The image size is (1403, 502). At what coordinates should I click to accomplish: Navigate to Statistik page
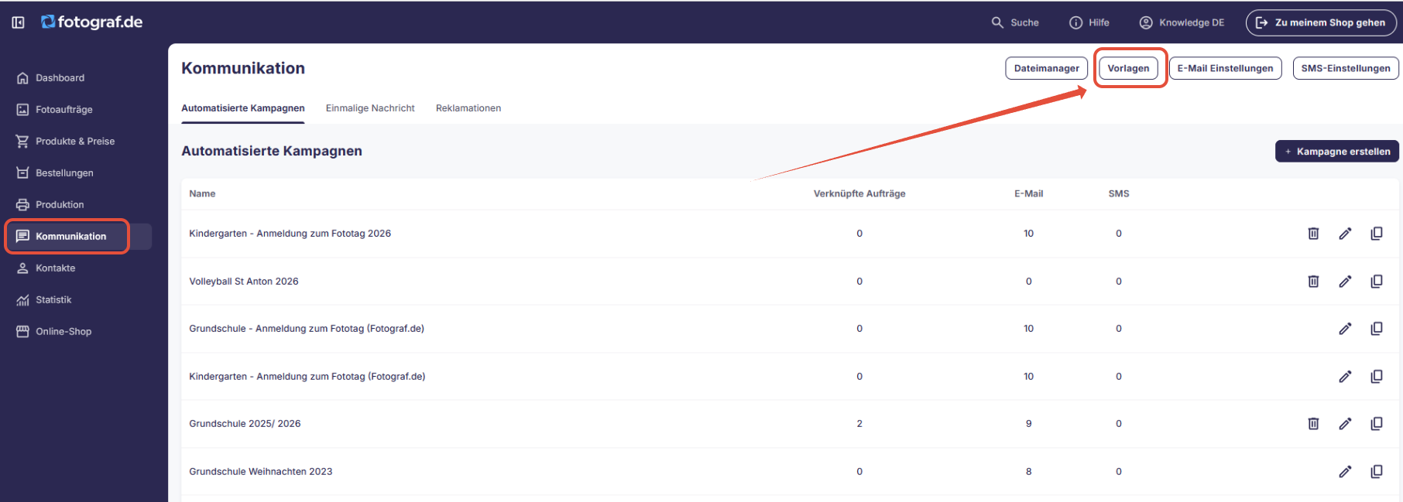pyautogui.click(x=53, y=300)
